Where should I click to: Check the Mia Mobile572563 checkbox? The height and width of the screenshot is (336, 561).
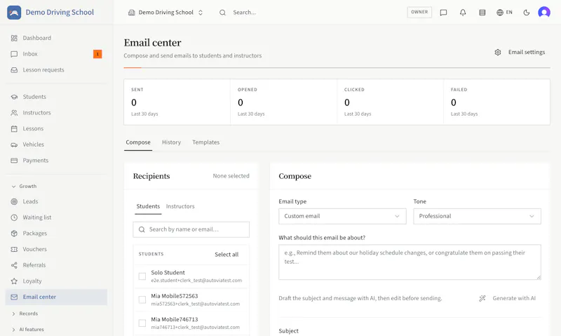(142, 300)
